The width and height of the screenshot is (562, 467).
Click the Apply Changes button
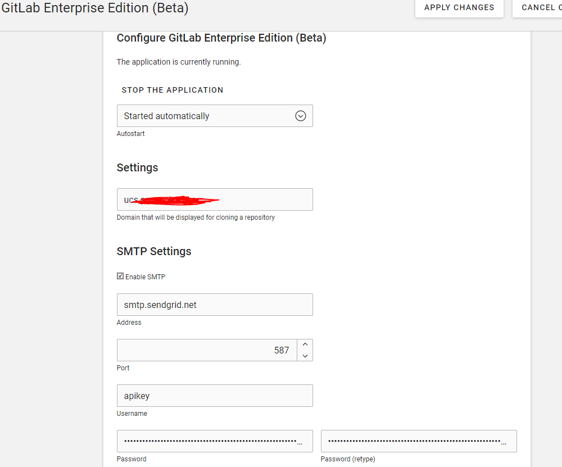point(459,7)
